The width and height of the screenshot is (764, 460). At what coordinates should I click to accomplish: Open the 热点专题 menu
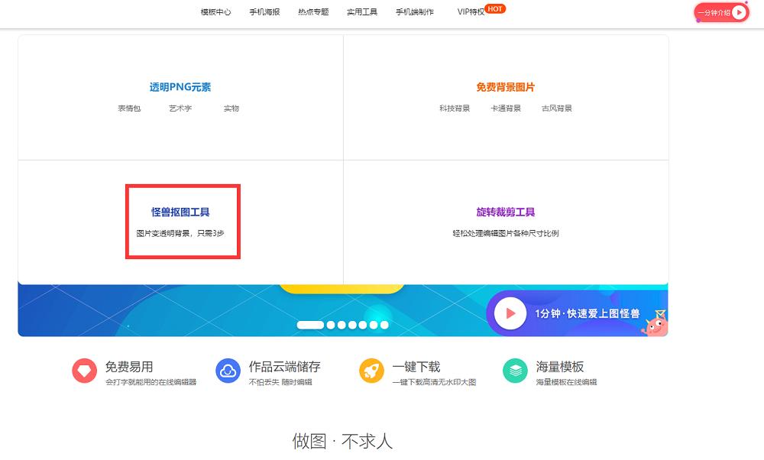pos(312,12)
